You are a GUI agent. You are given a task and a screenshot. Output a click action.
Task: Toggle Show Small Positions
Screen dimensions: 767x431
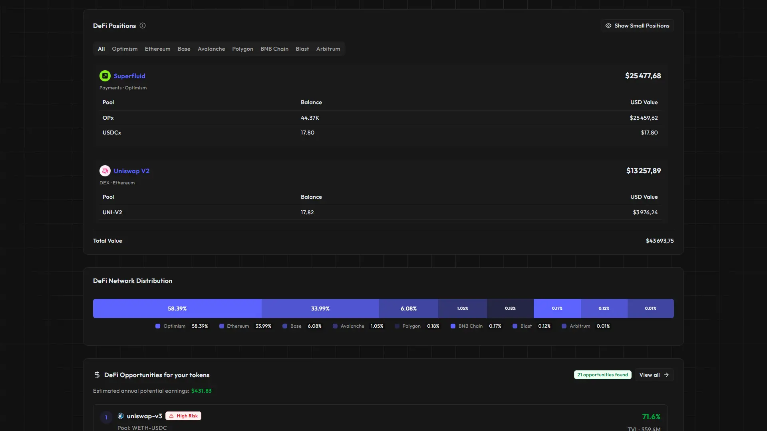[637, 25]
